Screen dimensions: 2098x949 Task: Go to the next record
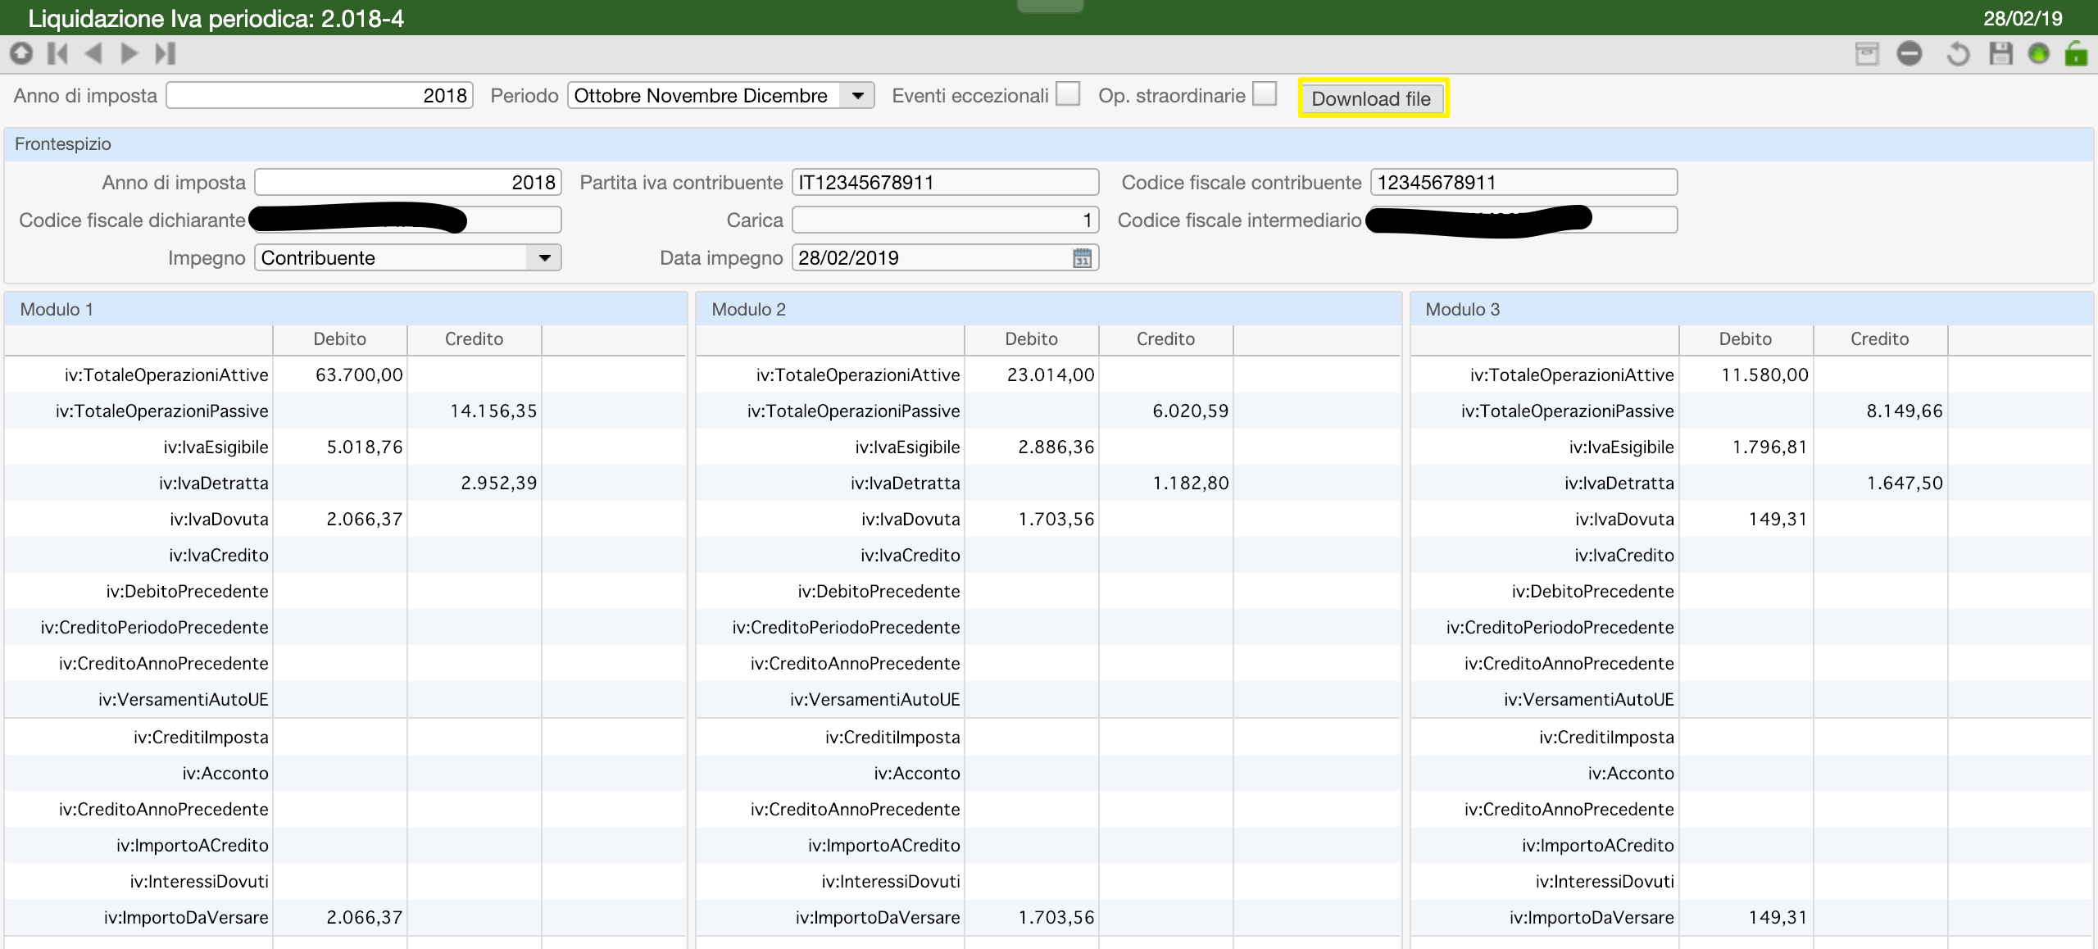click(129, 53)
